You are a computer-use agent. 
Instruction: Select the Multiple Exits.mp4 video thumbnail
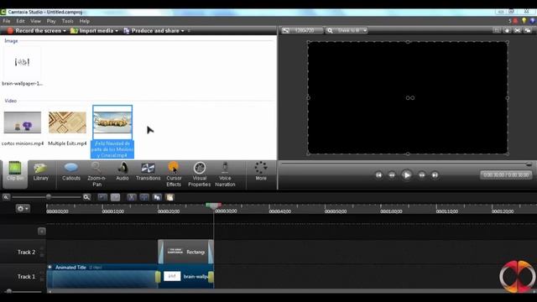(67, 122)
